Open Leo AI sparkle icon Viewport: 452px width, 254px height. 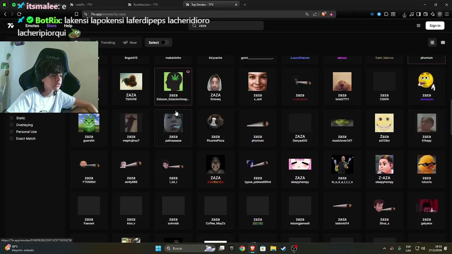tap(433, 14)
